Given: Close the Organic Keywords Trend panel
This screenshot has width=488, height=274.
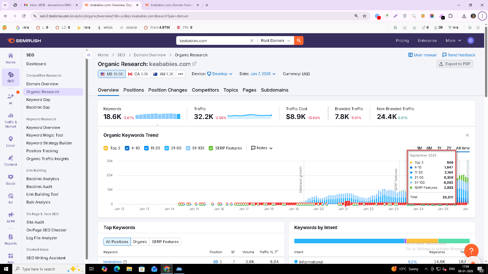Looking at the screenshot, I should [x=467, y=135].
